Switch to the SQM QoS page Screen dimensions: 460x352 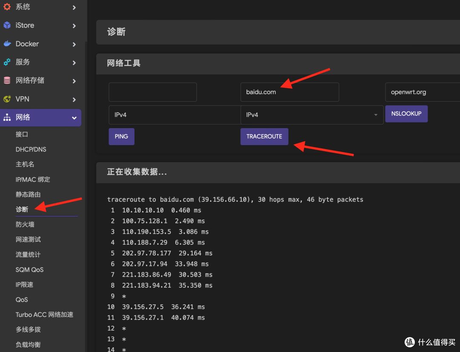click(x=29, y=269)
